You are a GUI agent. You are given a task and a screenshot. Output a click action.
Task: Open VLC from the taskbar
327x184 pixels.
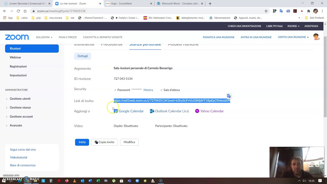75,181
